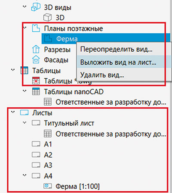Select the Ферма [1:100] label
The image size is (172, 193).
coord(77,187)
